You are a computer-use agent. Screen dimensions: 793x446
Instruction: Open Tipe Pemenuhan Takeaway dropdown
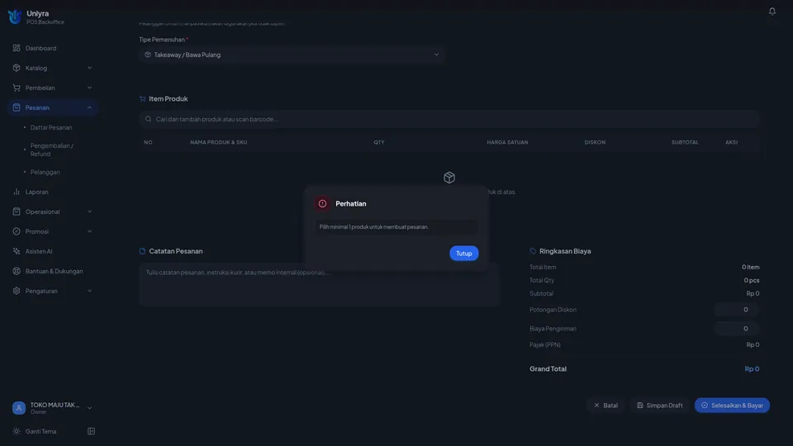(x=292, y=55)
